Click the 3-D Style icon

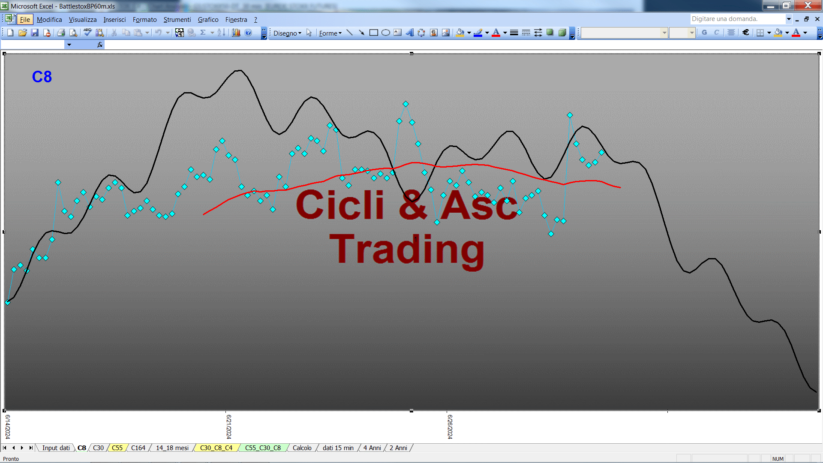click(x=562, y=33)
